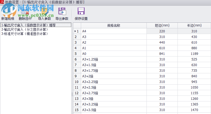Viewport: 211px width, 114px height.
Task: Click the A3+2.75倍 name cell
Action: coord(114,93)
